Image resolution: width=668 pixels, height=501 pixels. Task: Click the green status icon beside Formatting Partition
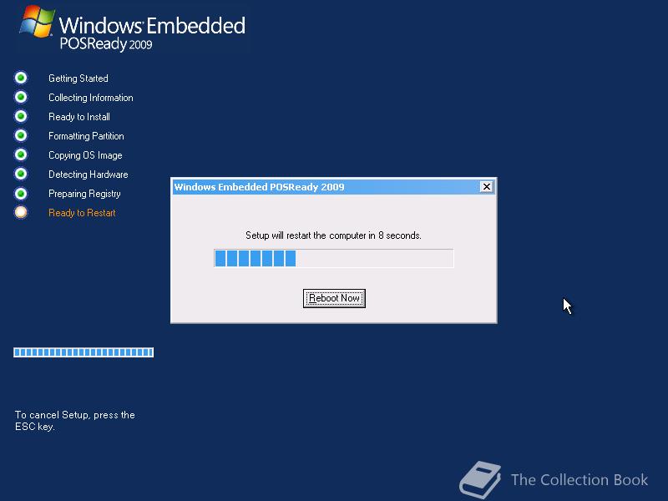coord(20,135)
